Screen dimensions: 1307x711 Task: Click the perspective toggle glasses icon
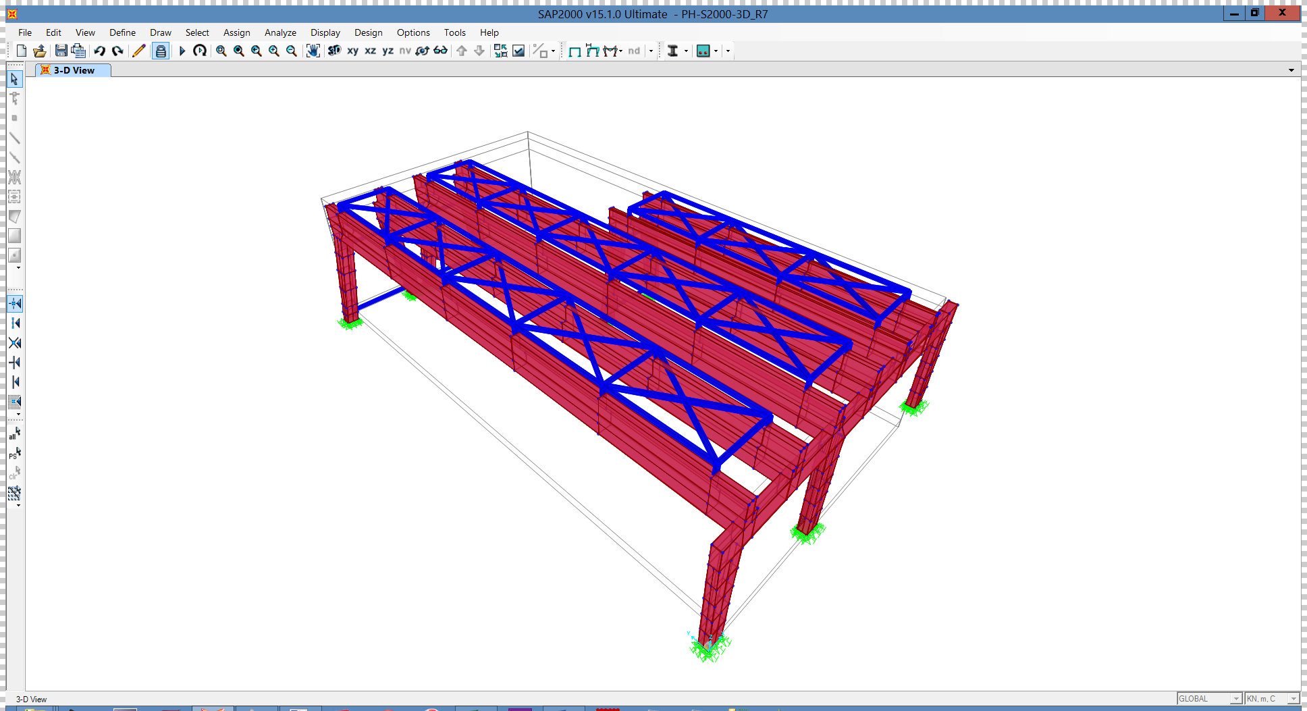click(x=440, y=51)
